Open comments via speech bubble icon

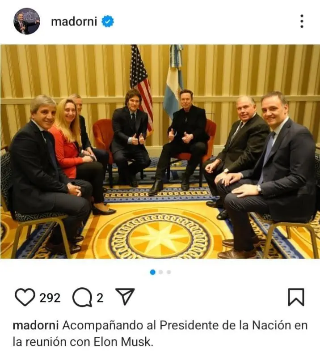coord(82,297)
